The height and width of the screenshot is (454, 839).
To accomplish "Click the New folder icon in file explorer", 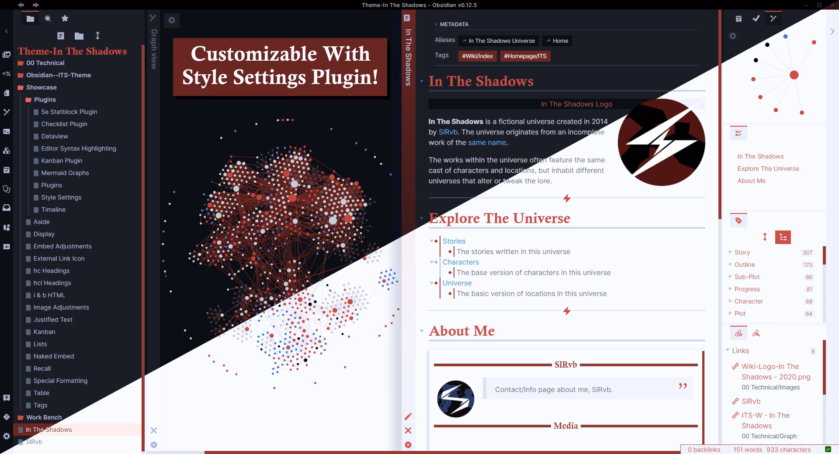I will pyautogui.click(x=79, y=36).
